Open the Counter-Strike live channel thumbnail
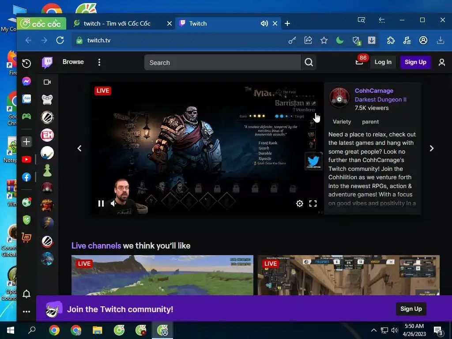 tap(349, 275)
